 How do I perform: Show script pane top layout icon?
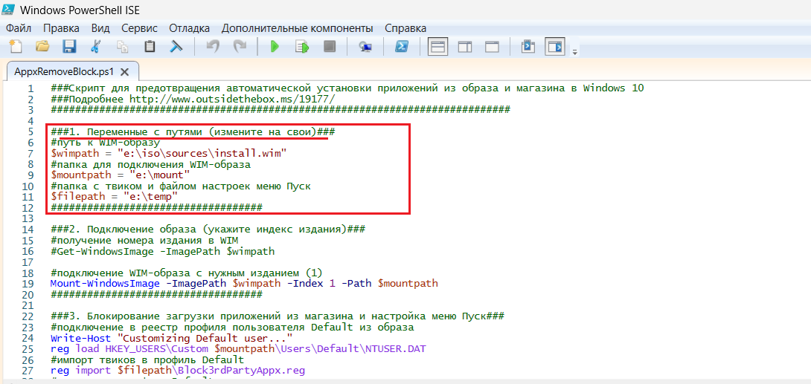tap(438, 47)
